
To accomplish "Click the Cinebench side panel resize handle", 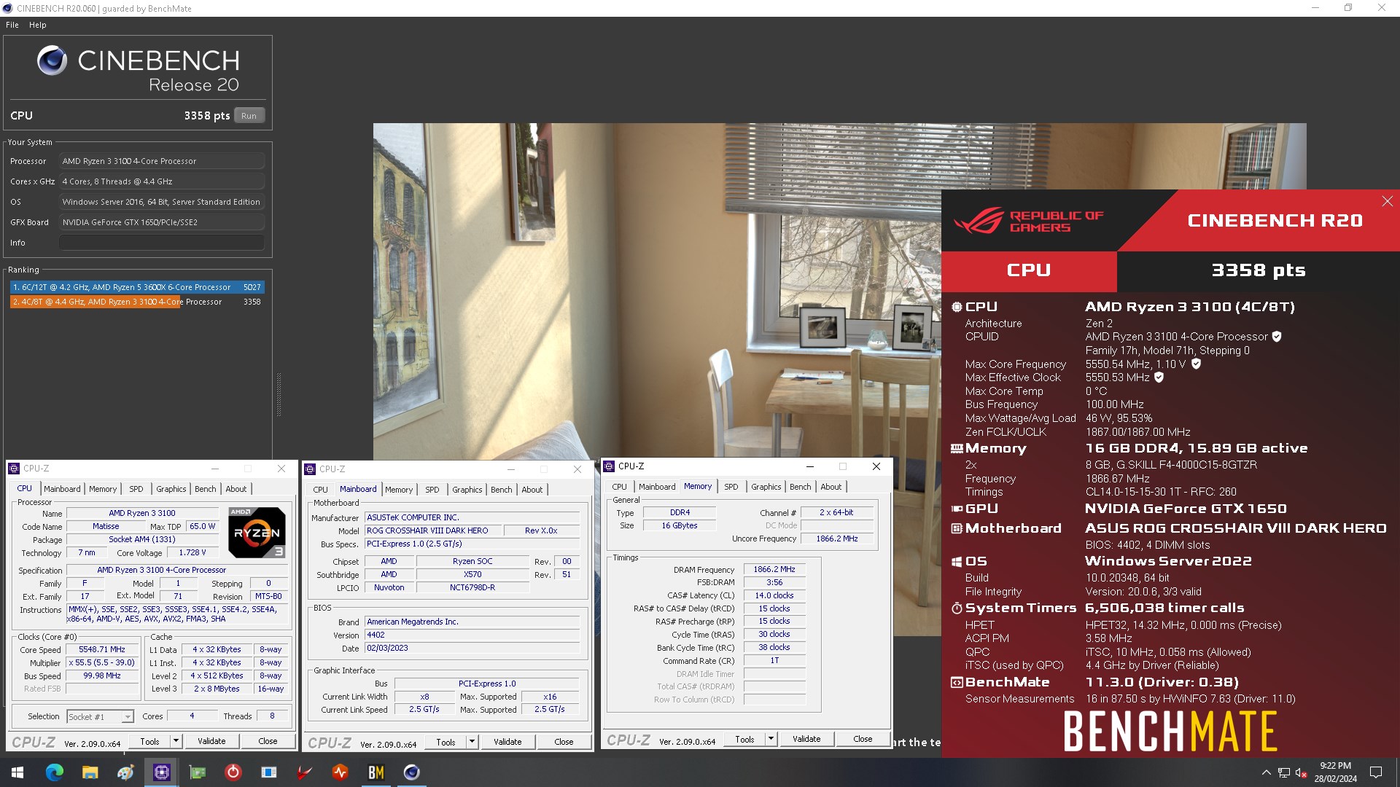I will pyautogui.click(x=278, y=395).
